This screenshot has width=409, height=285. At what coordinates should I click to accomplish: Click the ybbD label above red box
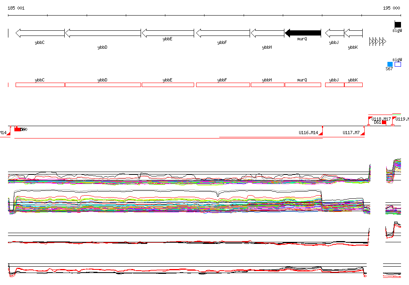[103, 80]
